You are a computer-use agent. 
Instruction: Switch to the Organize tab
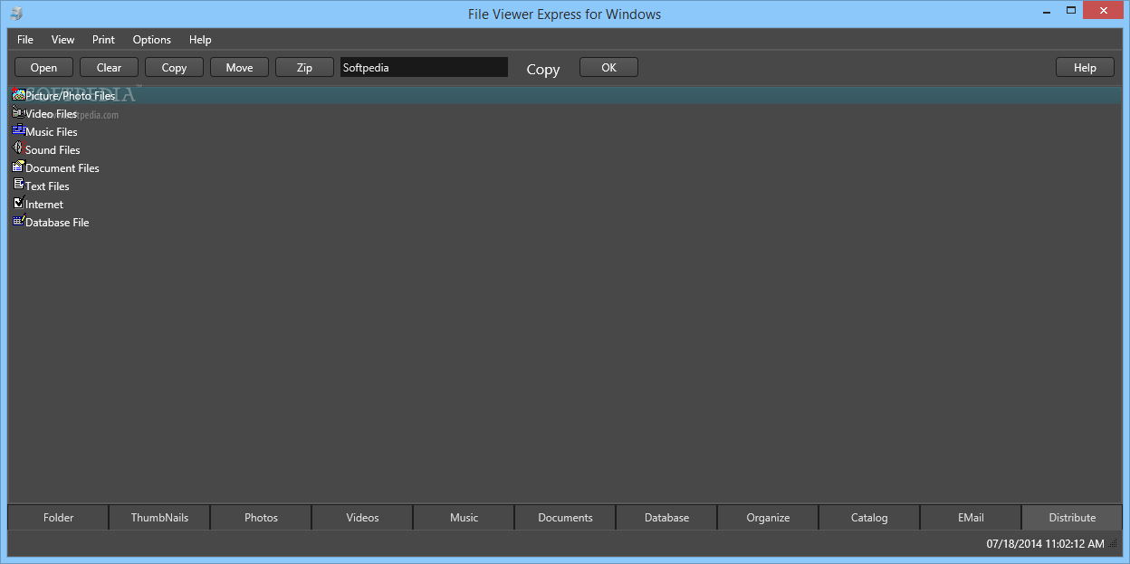[768, 517]
